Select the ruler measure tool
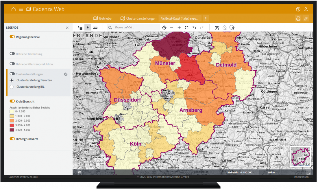This screenshot has width=318, height=189. 95,27
